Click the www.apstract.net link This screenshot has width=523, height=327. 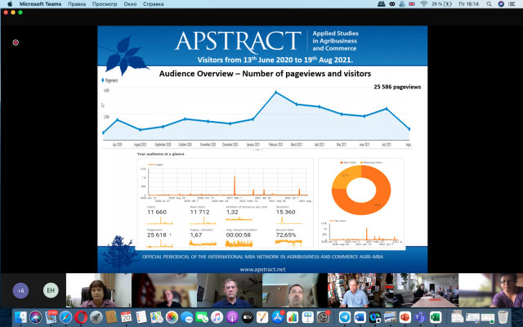(x=262, y=269)
